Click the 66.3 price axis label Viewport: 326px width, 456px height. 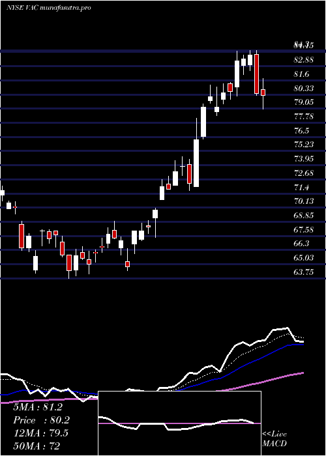click(301, 244)
